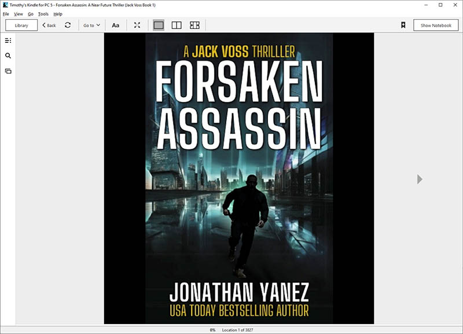Click the Kindle app icon in title bar
This screenshot has width=463, height=334.
click(5, 5)
